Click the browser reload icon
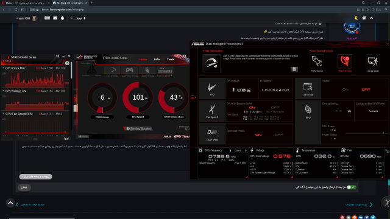 click(16, 10)
